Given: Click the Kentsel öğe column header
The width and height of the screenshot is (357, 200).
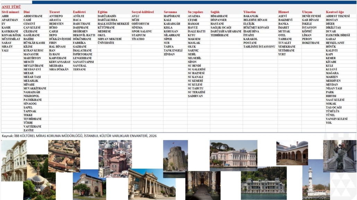Looking at the screenshot, I should click(335, 12).
